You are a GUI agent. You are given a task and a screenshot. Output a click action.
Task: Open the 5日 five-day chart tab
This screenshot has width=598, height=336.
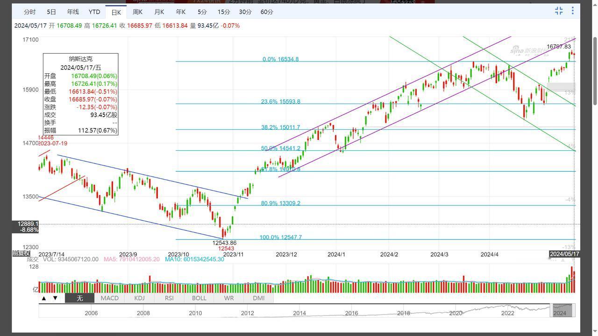(x=51, y=12)
